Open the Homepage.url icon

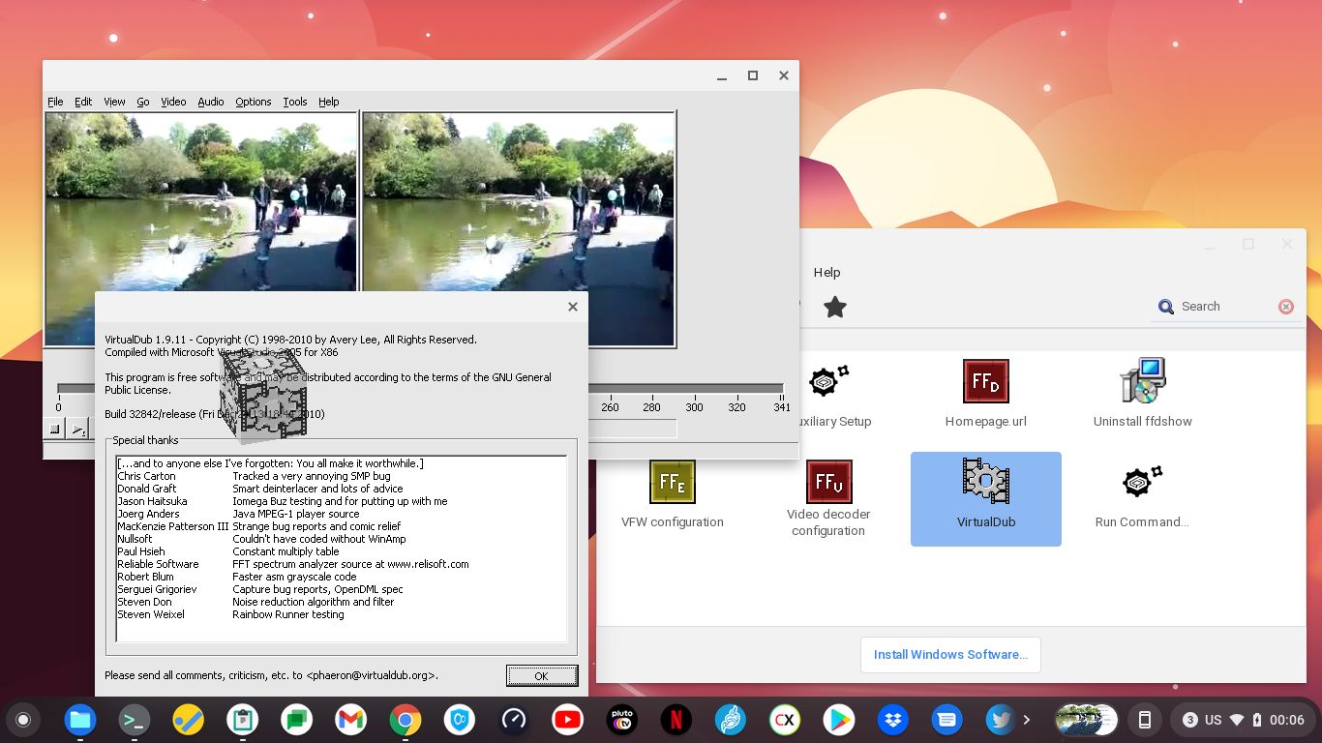pyautogui.click(x=985, y=381)
